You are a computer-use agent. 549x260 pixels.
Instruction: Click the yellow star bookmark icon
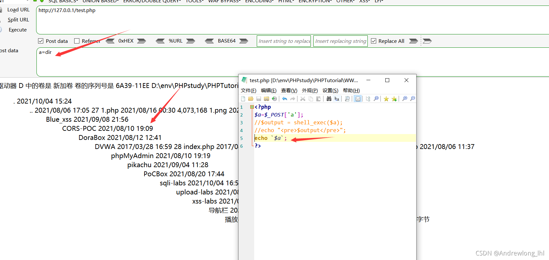(x=386, y=99)
